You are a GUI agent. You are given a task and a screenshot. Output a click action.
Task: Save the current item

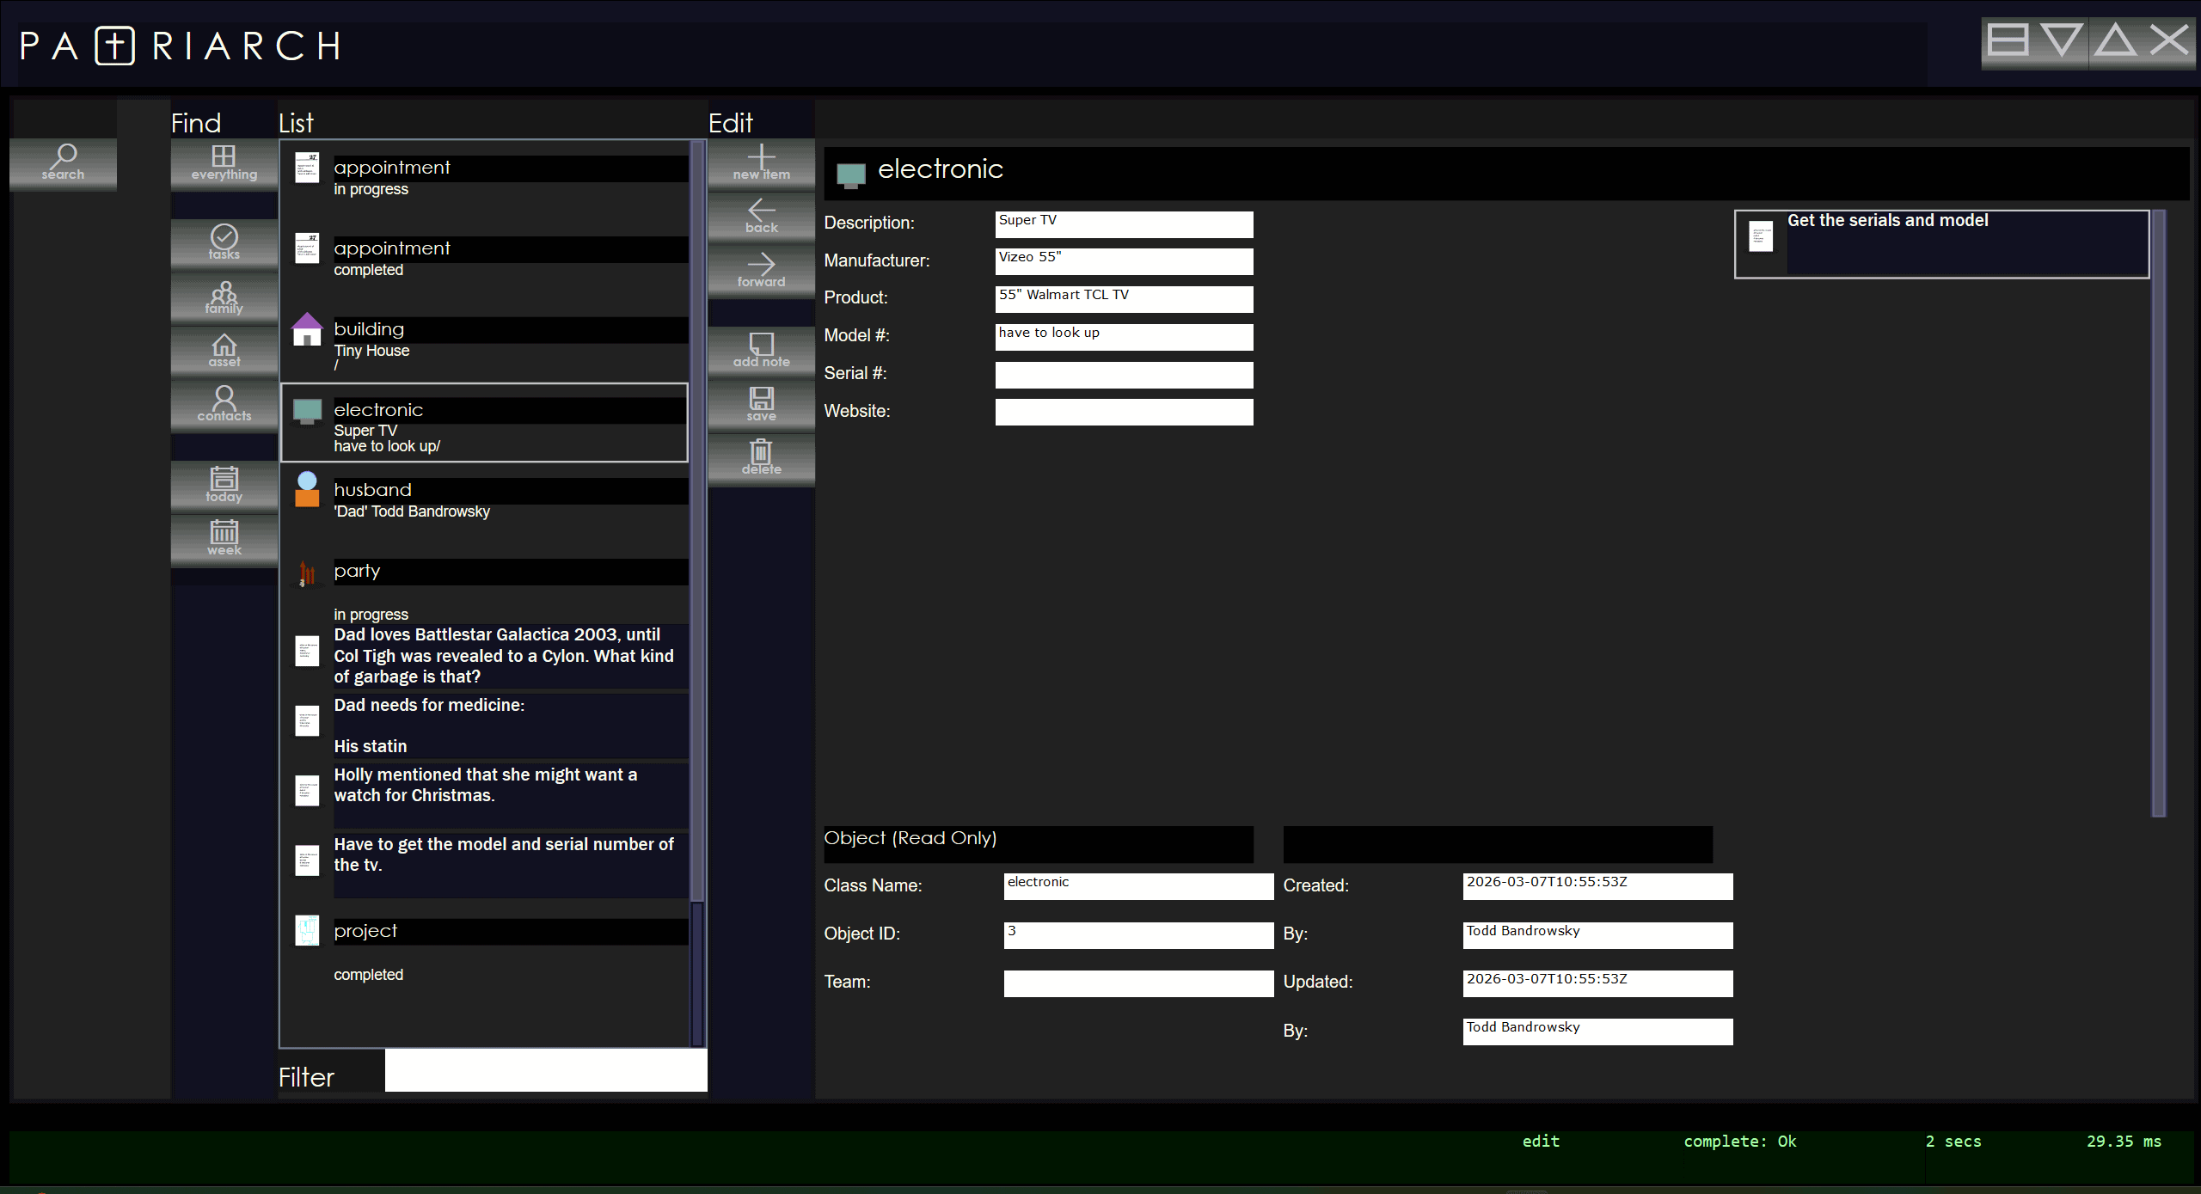coord(761,403)
